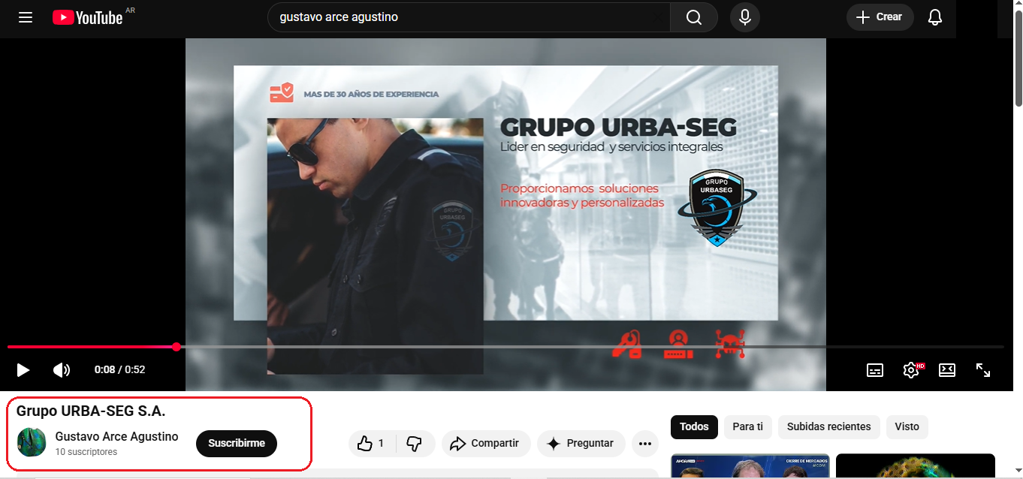Click the YouTube logo to go home
The height and width of the screenshot is (479, 1023).
pos(88,17)
